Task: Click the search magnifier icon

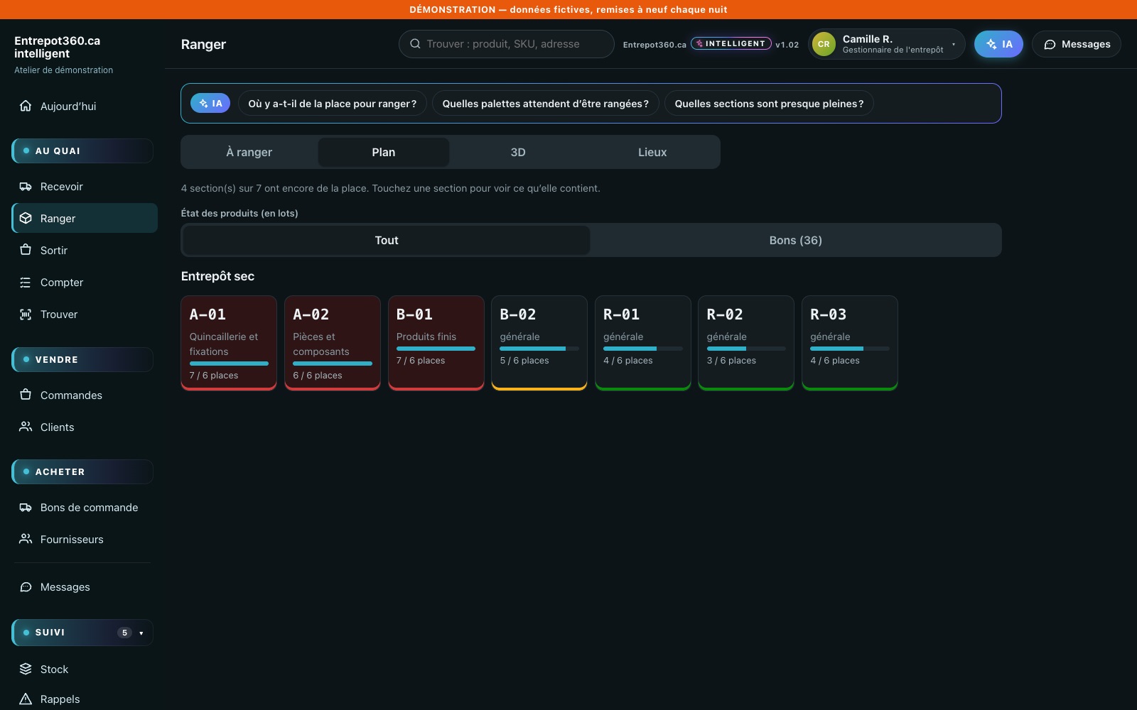Action: click(x=415, y=44)
